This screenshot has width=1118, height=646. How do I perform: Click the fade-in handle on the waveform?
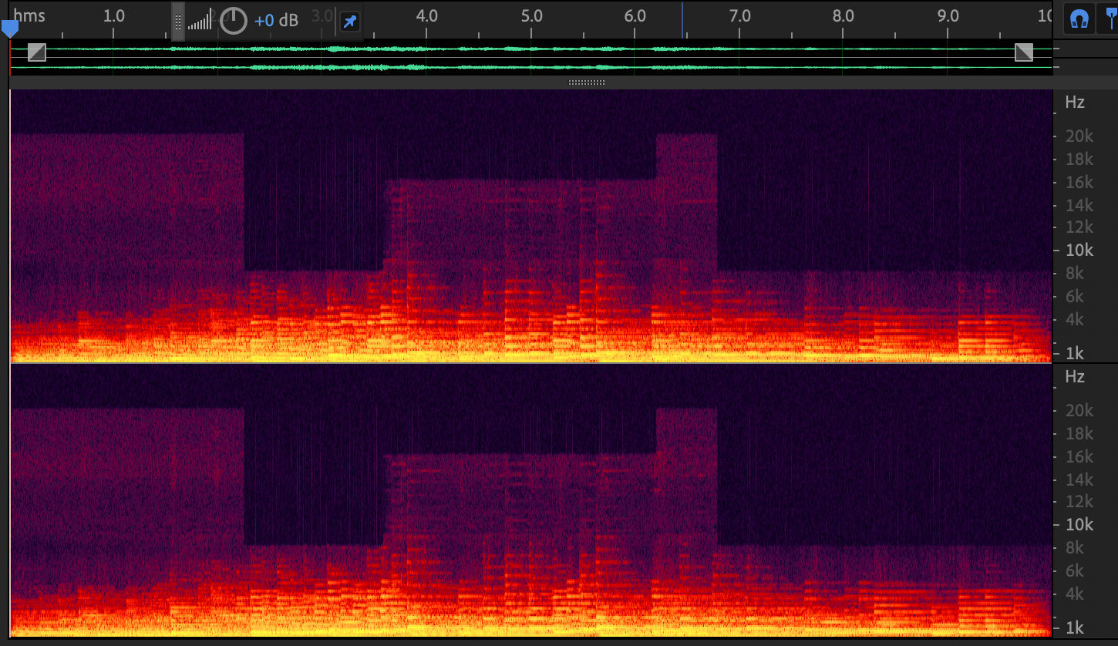(36, 52)
